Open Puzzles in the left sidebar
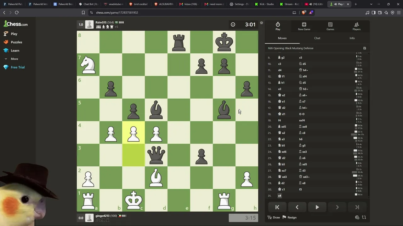The height and width of the screenshot is (226, 403). click(x=13, y=42)
